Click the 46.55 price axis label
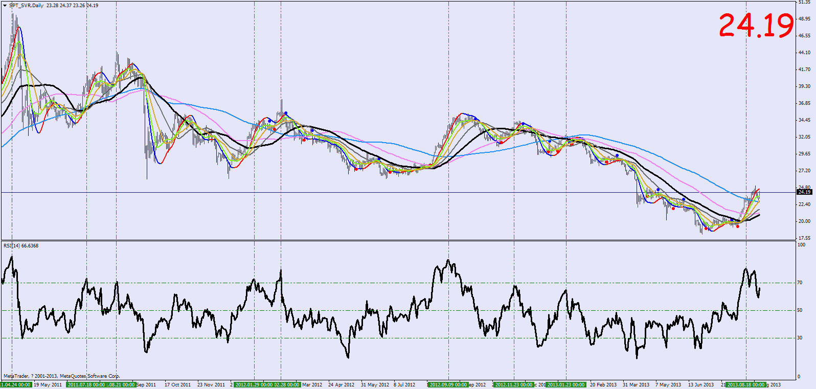Screen dimensions: 816x389 click(x=804, y=36)
